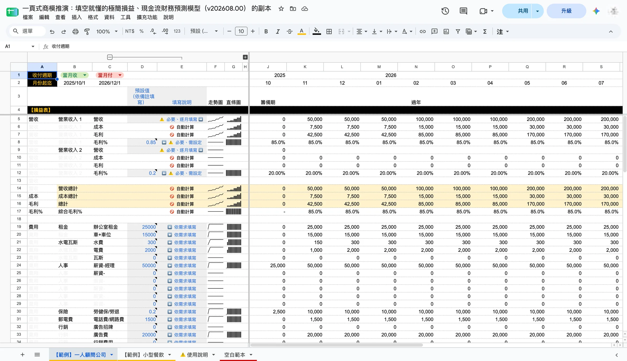Format selection as percent
The height and width of the screenshot is (361, 627).
[142, 31]
